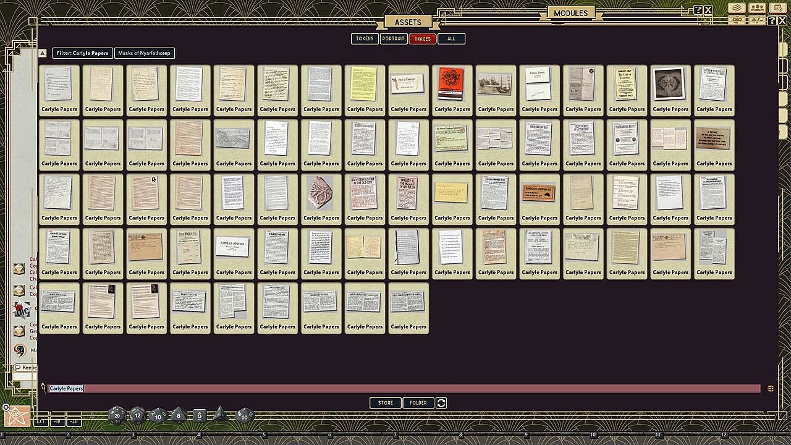Viewport: 791px width, 445px height.
Task: Select the Tonight Only poster thumbnail
Action: pos(627,90)
